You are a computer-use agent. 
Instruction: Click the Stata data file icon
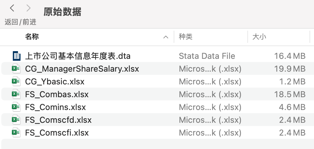click(16, 56)
